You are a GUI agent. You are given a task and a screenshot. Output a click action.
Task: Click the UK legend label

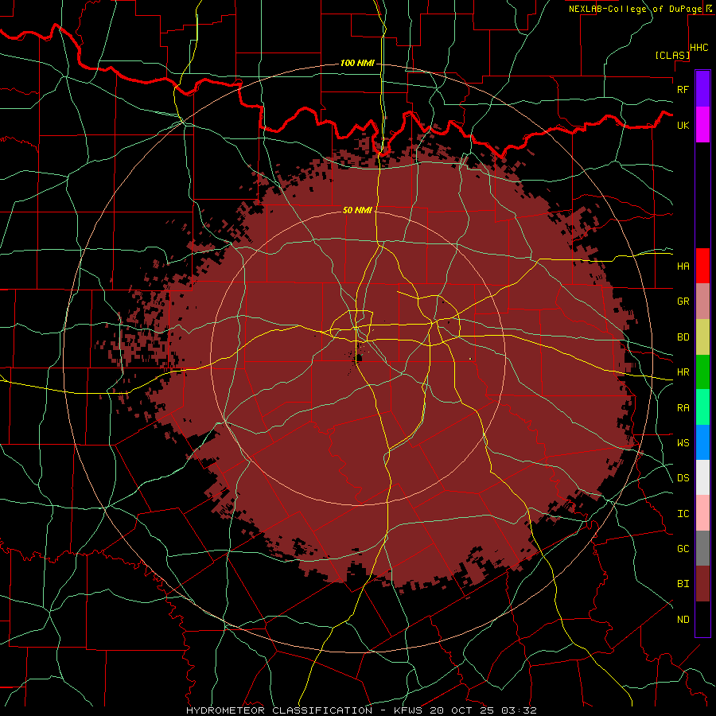click(x=683, y=125)
